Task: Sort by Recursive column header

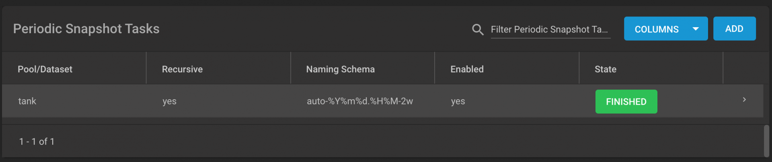Action: click(x=182, y=69)
